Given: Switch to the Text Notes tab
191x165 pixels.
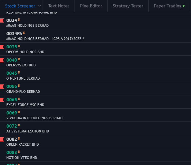Looking at the screenshot, I should click(x=59, y=6).
